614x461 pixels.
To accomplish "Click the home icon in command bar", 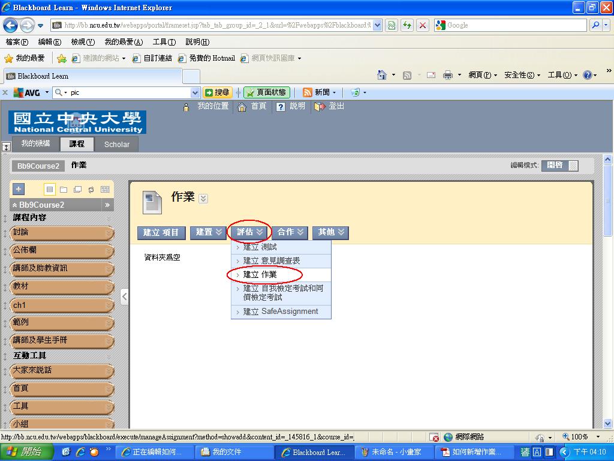I will coord(382,75).
